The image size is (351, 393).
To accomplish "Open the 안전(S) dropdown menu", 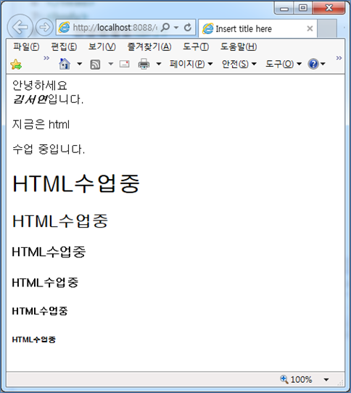I will click(x=239, y=64).
